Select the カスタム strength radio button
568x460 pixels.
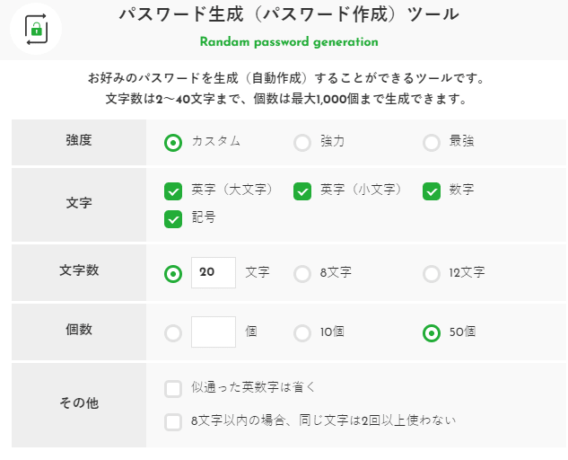point(173,142)
